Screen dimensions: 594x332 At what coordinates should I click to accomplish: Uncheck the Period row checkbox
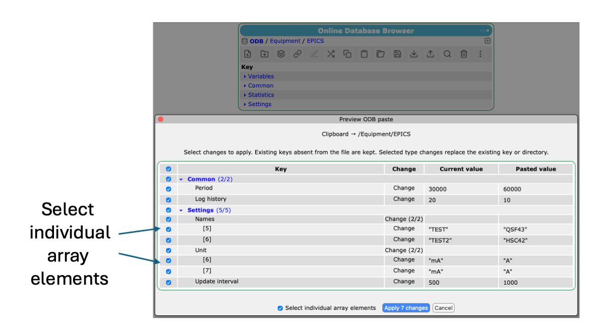click(168, 189)
